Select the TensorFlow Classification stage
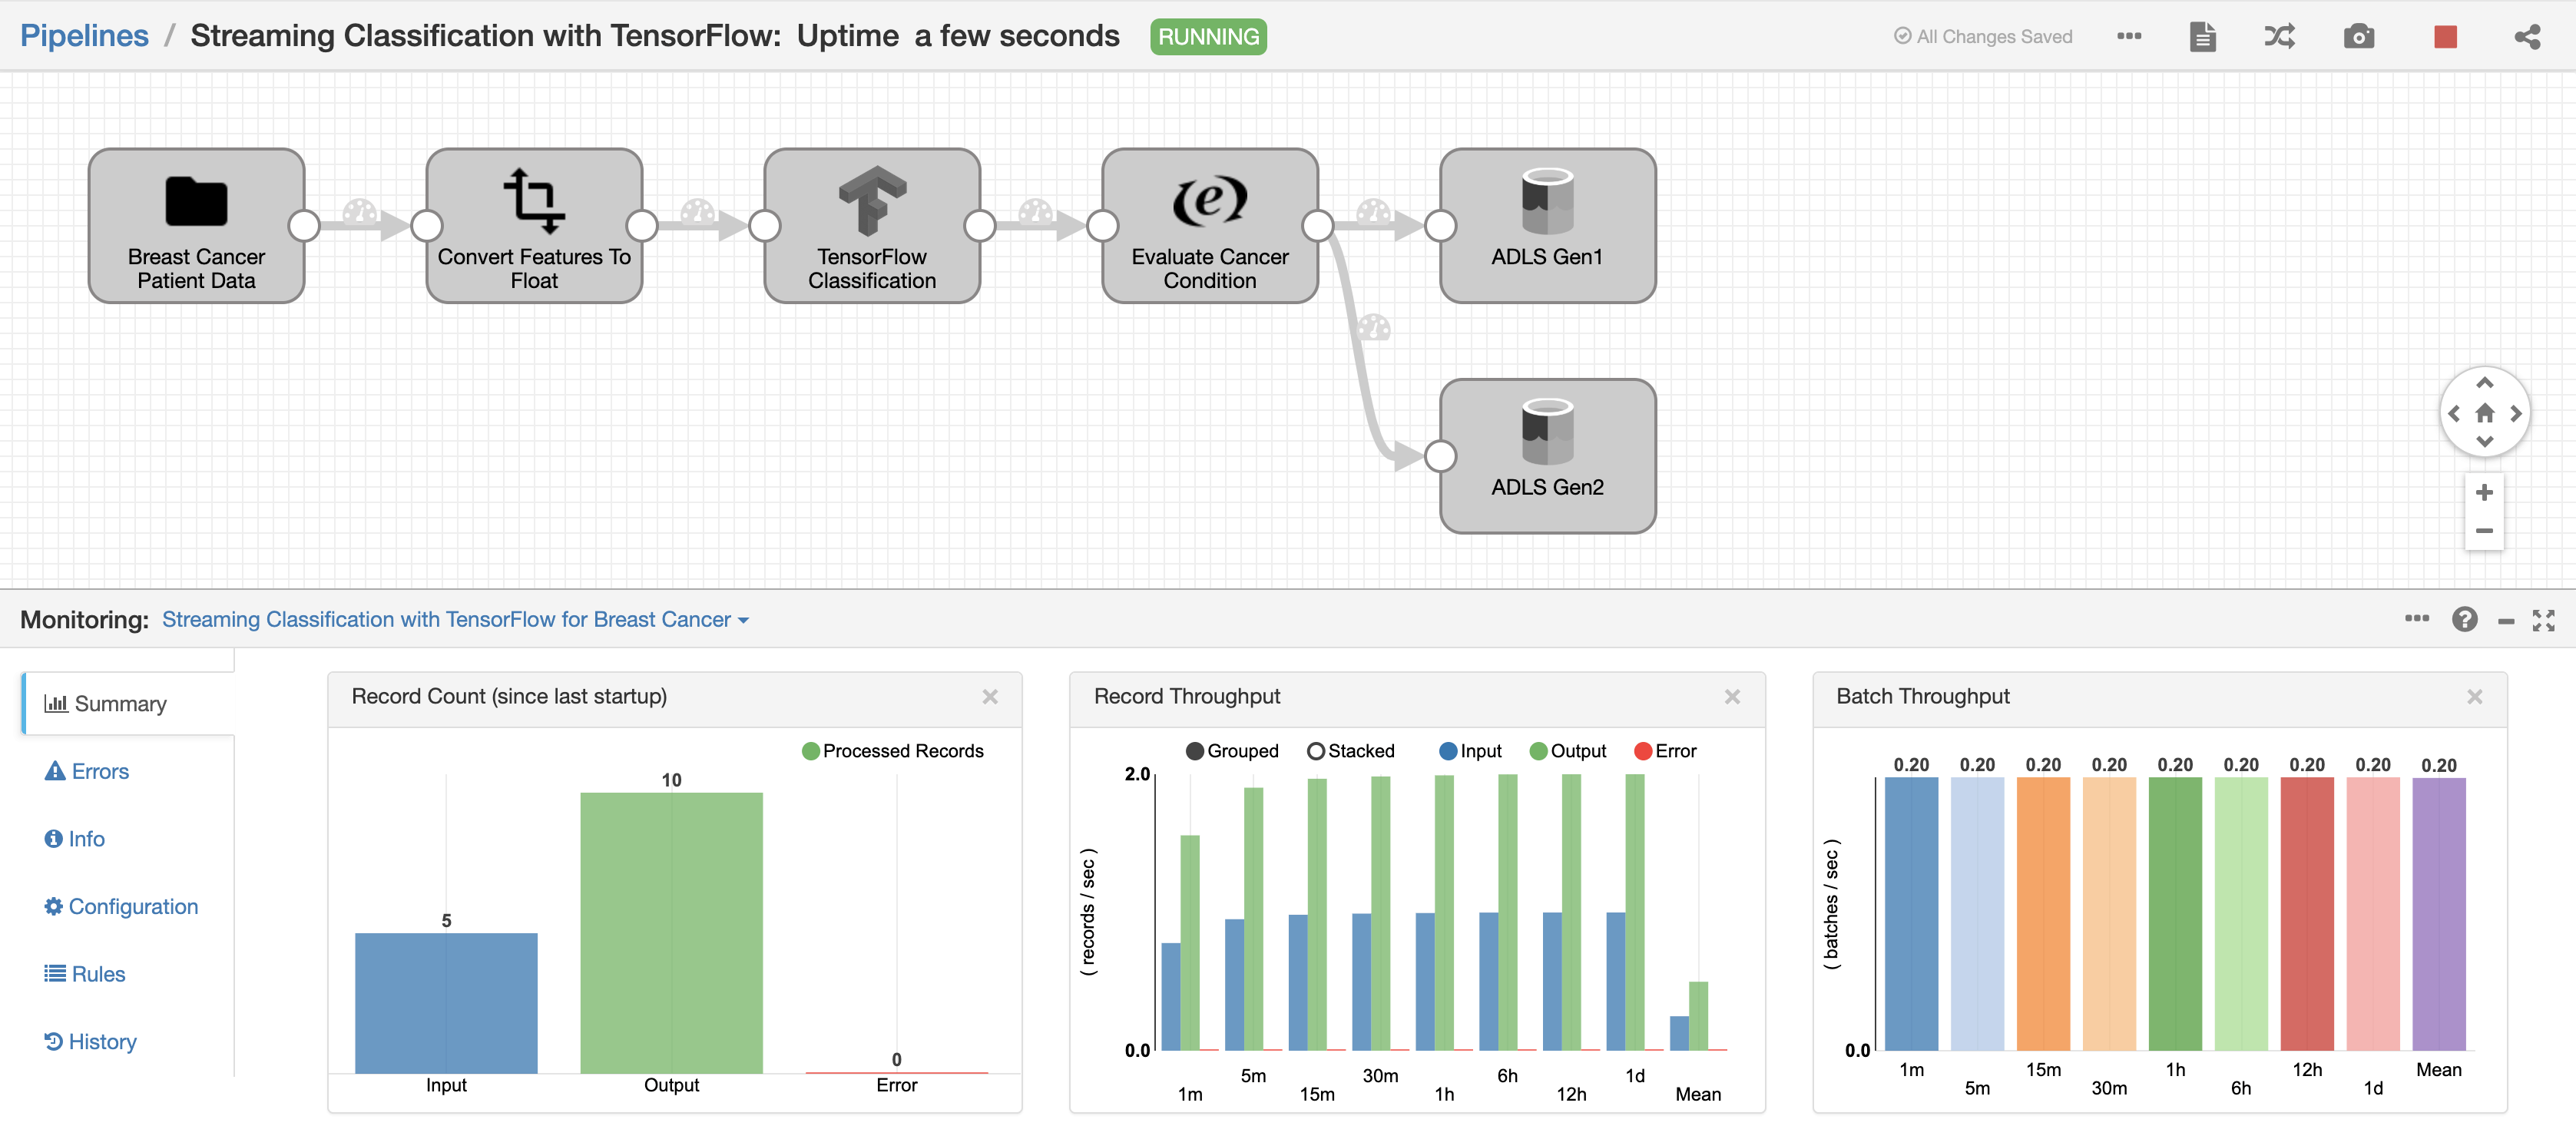The image size is (2576, 1126). pyautogui.click(x=872, y=226)
